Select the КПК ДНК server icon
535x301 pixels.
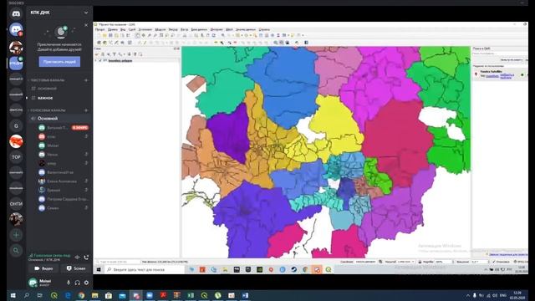[16, 64]
